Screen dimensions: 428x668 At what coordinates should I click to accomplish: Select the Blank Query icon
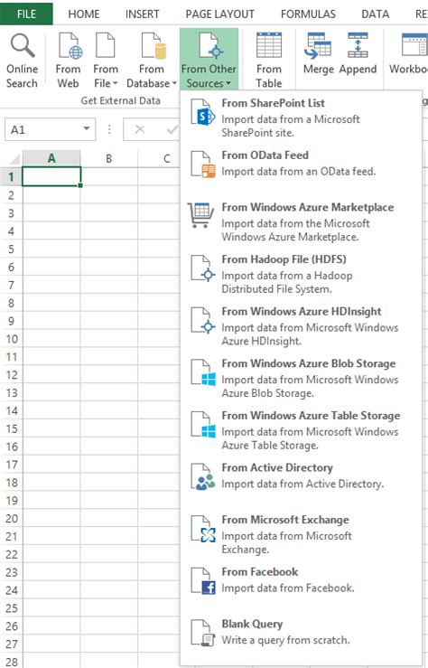click(x=202, y=633)
